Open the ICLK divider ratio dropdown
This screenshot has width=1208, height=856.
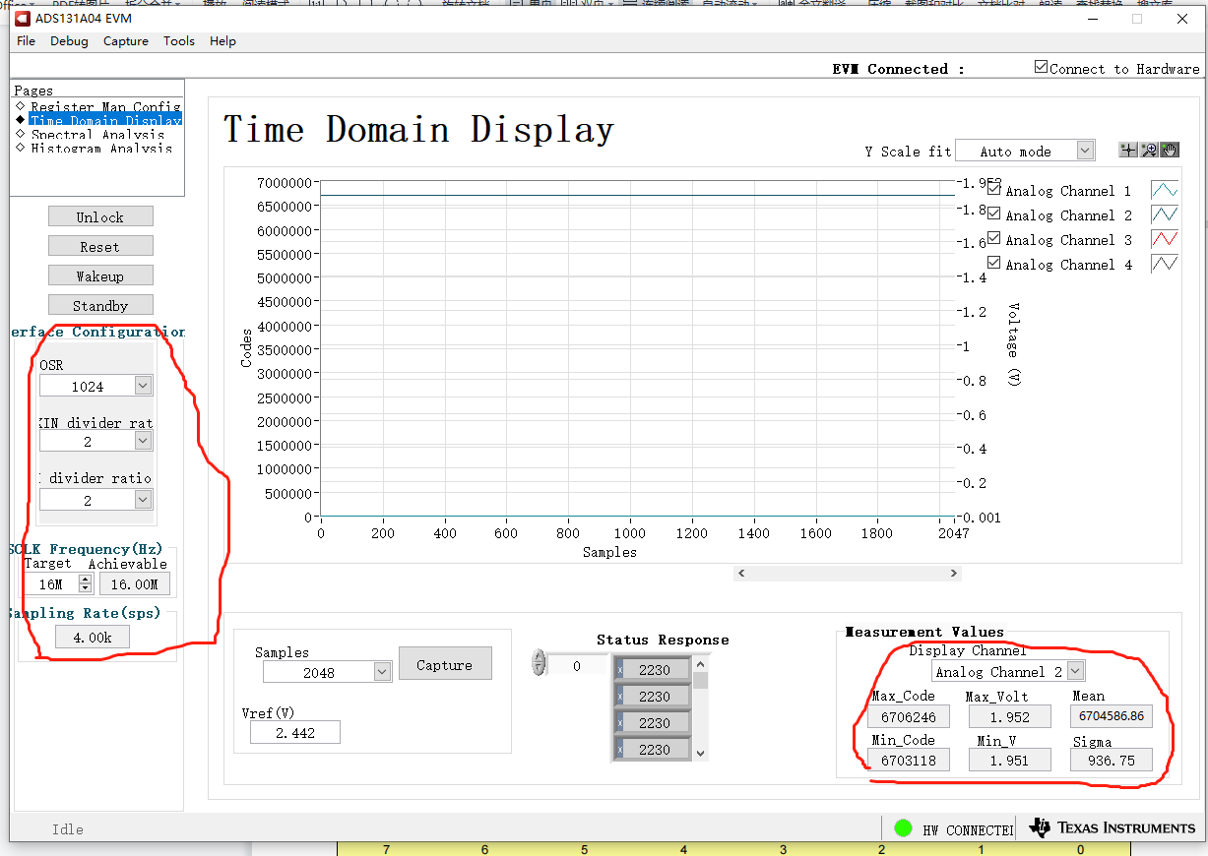(96, 500)
